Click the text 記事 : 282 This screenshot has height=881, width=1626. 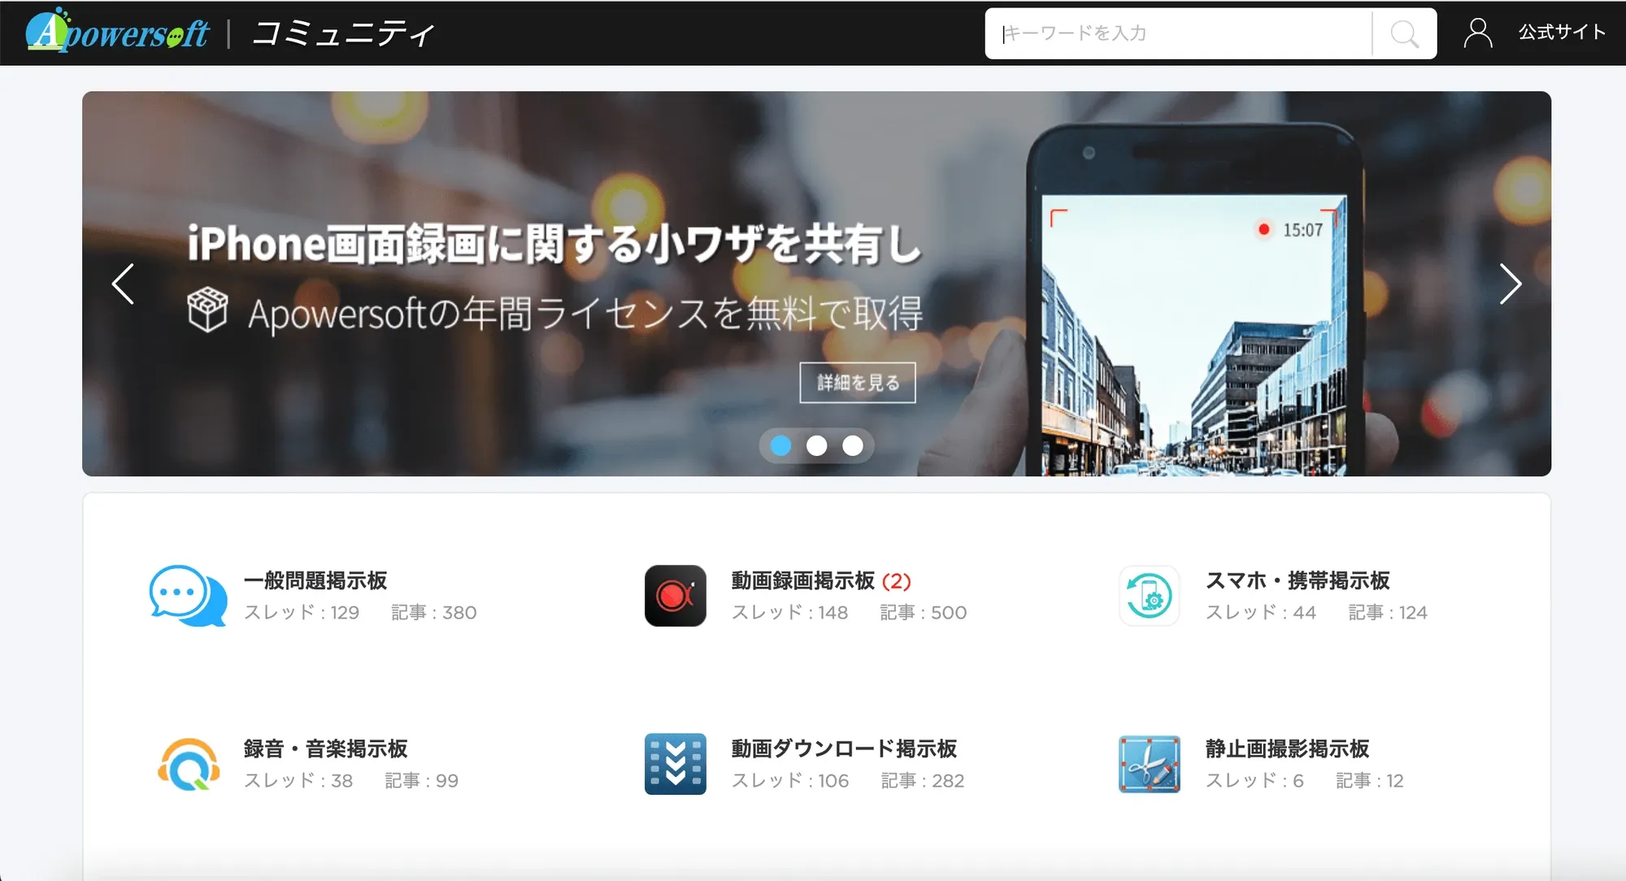(x=923, y=781)
